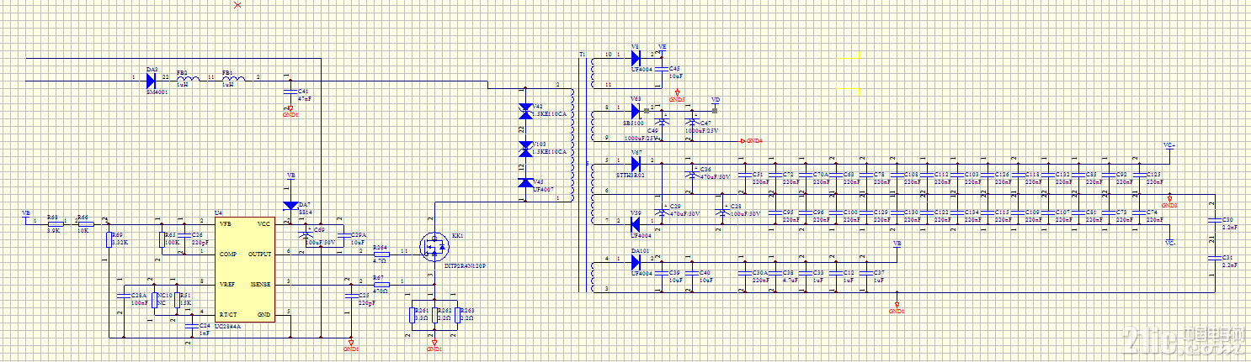Click the OUTPUT pin label on U4
The image size is (1251, 362).
(x=260, y=253)
